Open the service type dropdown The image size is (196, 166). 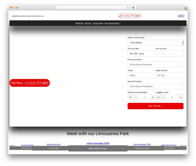click(x=155, y=43)
